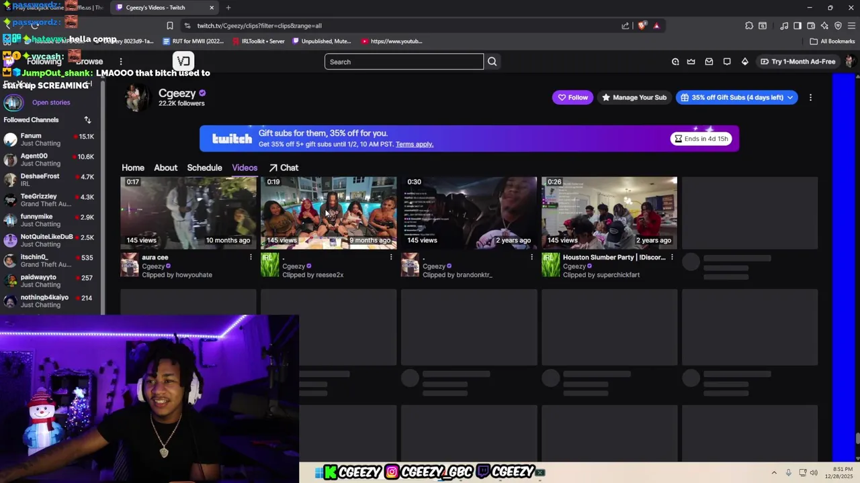Expand 35% off Gift Subs dropdown

790,97
